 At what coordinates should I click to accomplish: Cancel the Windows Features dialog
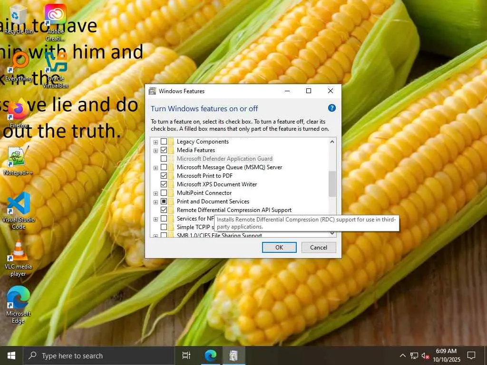click(x=319, y=247)
